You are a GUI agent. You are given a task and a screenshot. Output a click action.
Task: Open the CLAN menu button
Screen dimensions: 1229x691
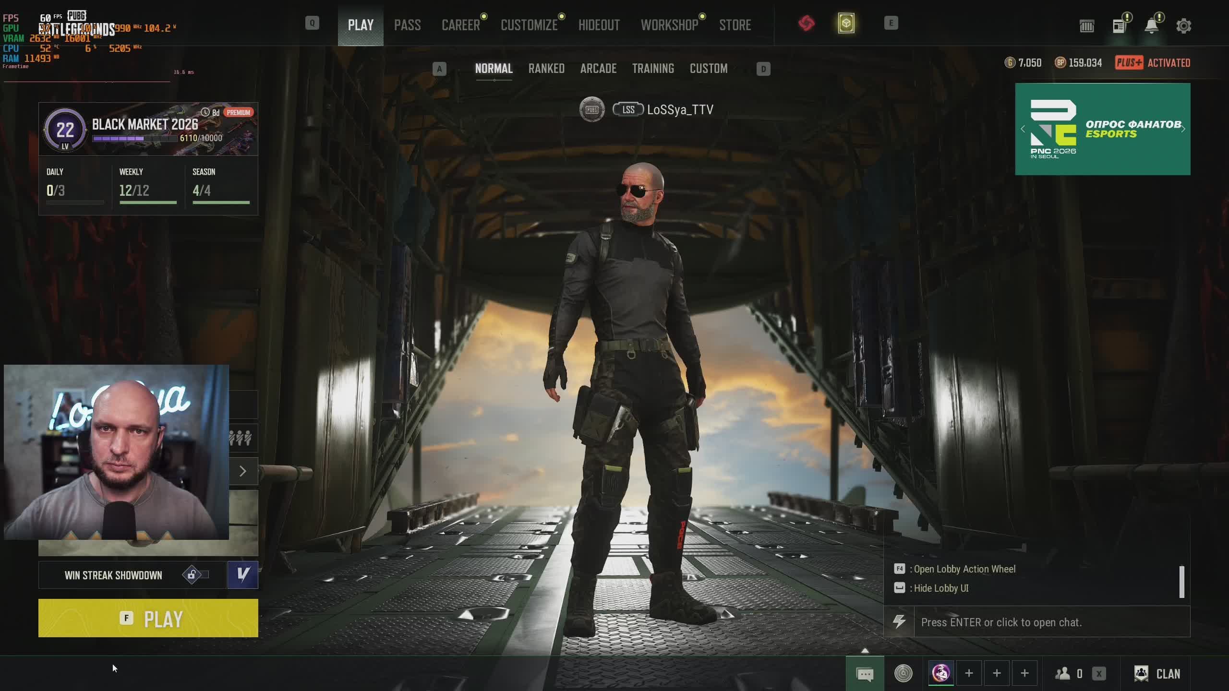[1157, 674]
